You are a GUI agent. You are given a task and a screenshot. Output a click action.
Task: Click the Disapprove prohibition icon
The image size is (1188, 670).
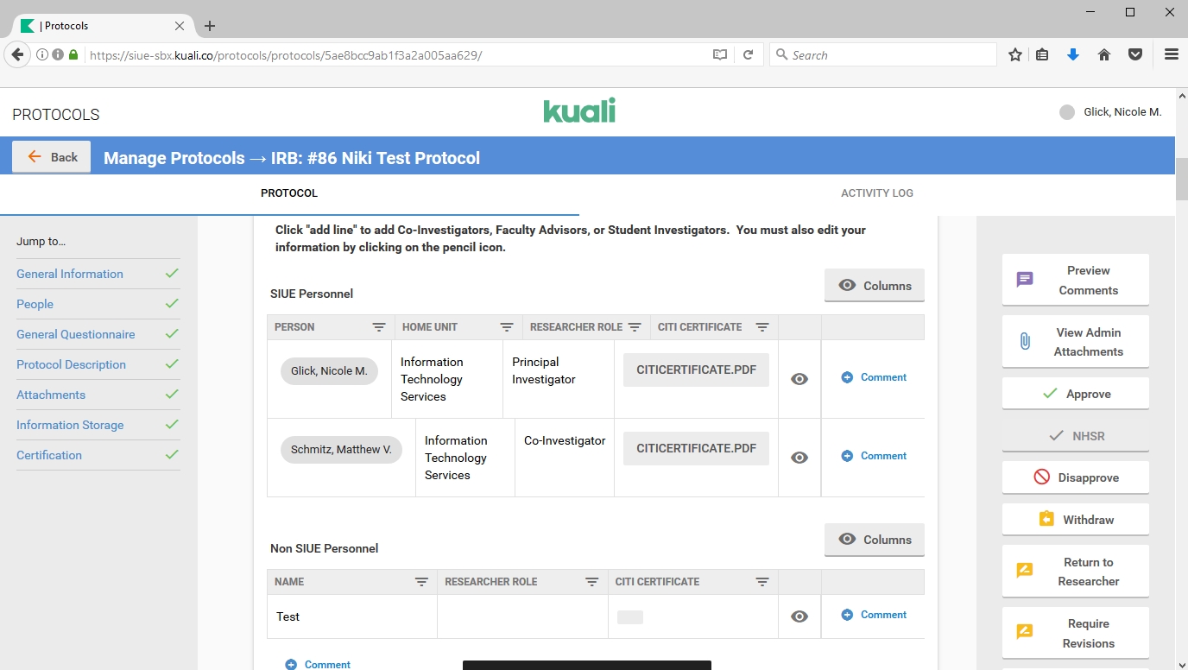(1041, 477)
